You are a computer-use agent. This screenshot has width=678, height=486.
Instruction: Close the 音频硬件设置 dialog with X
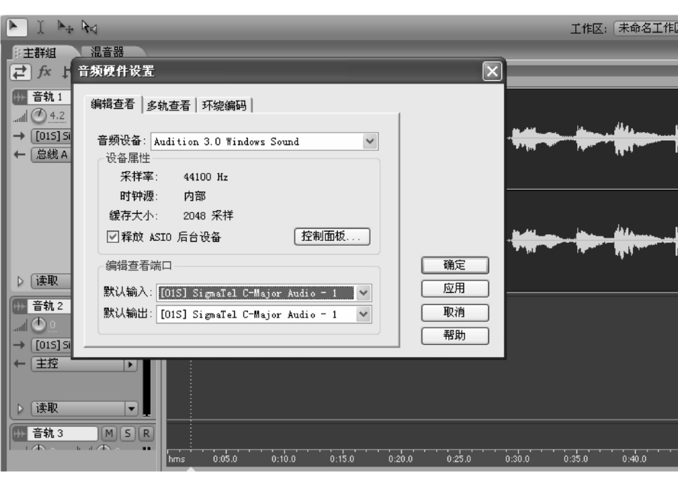tap(492, 71)
